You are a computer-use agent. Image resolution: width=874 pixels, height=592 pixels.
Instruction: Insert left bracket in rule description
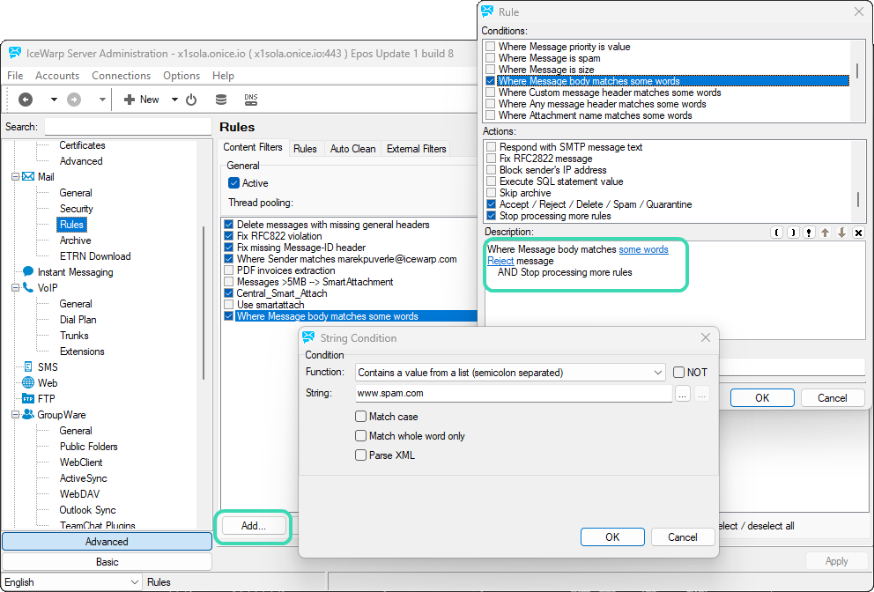776,233
